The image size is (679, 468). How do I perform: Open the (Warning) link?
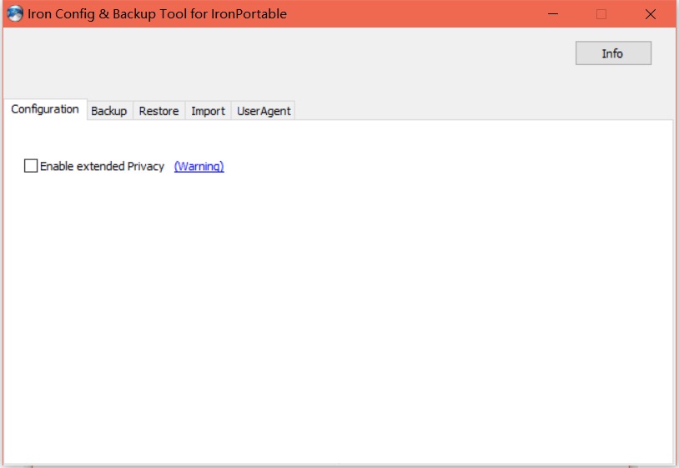click(x=199, y=166)
